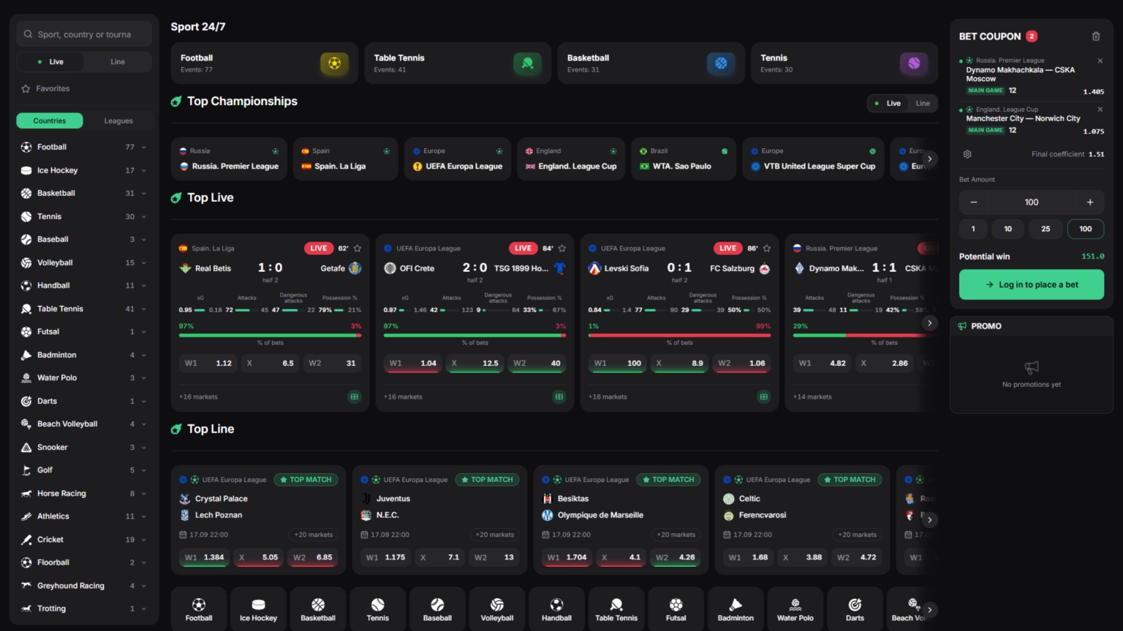Select Futsal in bottom sport bar
The width and height of the screenshot is (1123, 631).
(676, 609)
